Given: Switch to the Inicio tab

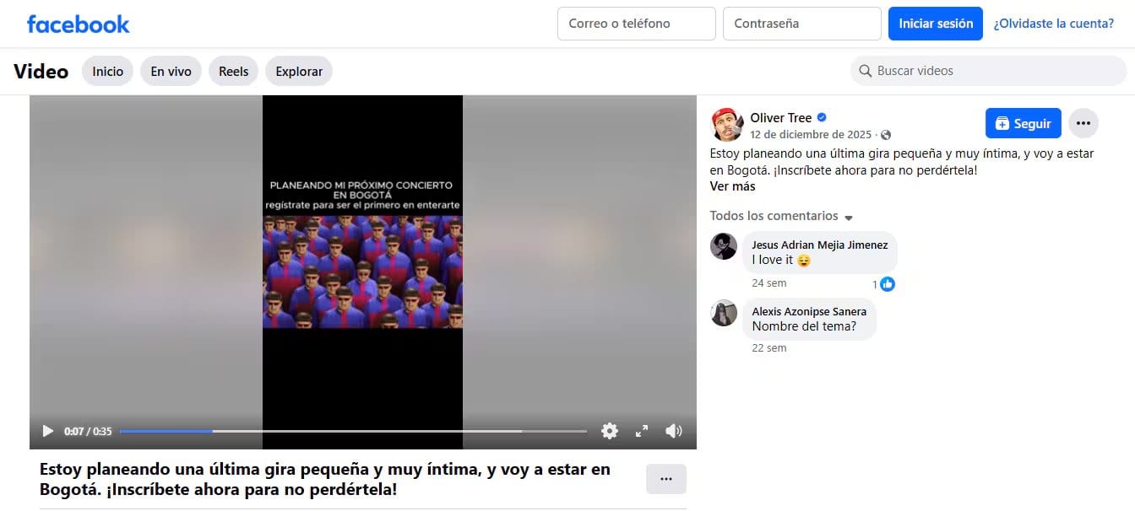Looking at the screenshot, I should point(107,72).
